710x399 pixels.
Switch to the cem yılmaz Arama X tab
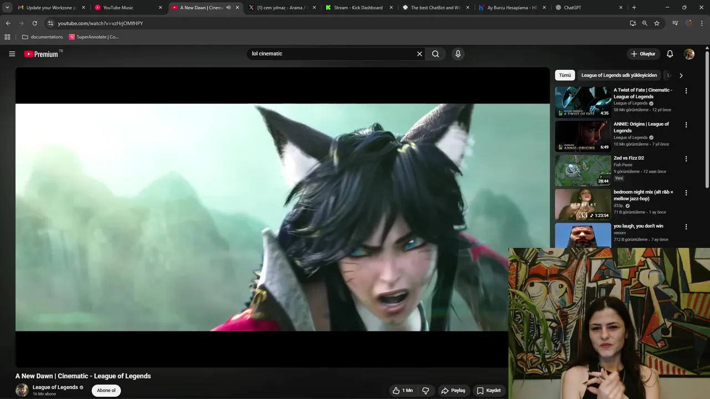(x=282, y=8)
